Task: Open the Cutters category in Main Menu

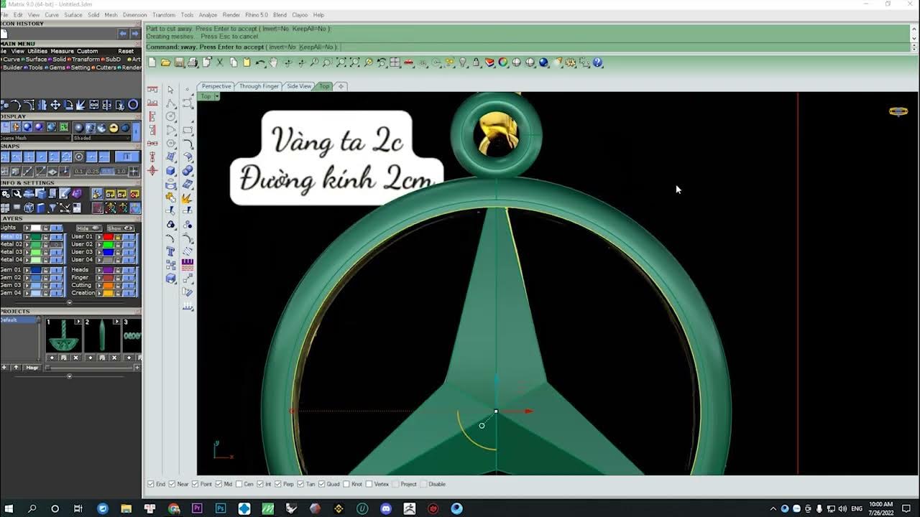Action: (x=106, y=67)
